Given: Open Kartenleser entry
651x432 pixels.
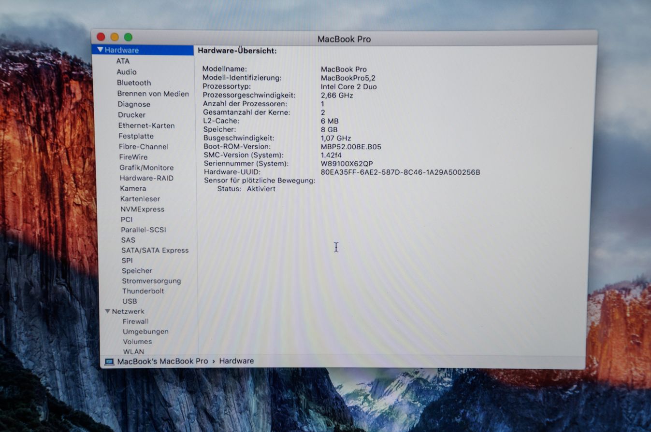Looking at the screenshot, I should coord(140,199).
